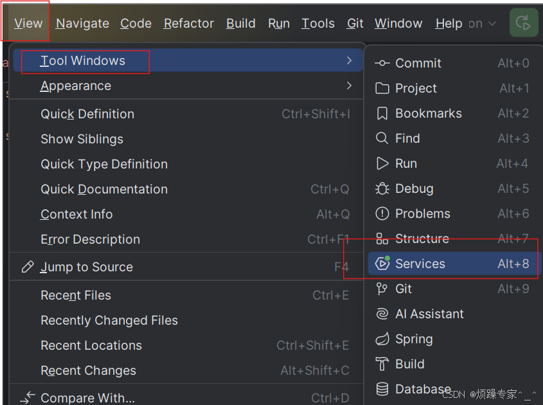Click the Debug bug icon
543x405 pixels.
pos(382,188)
